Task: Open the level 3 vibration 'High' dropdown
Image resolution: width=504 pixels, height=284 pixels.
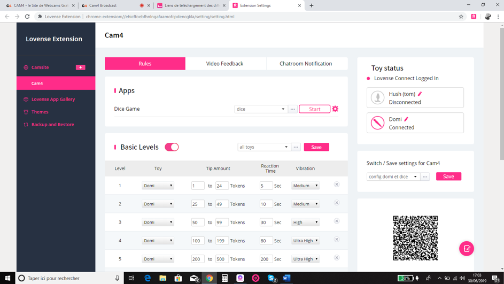Action: click(305, 222)
